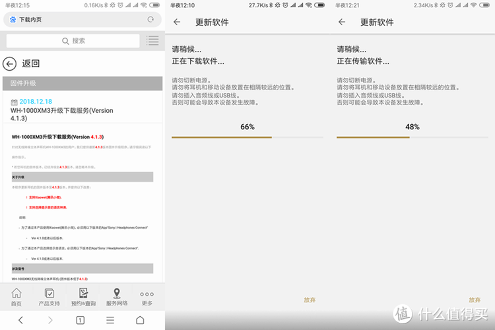The width and height of the screenshot is (495, 330).
Task: Open the 更多 three-dots tab
Action: pos(147,298)
